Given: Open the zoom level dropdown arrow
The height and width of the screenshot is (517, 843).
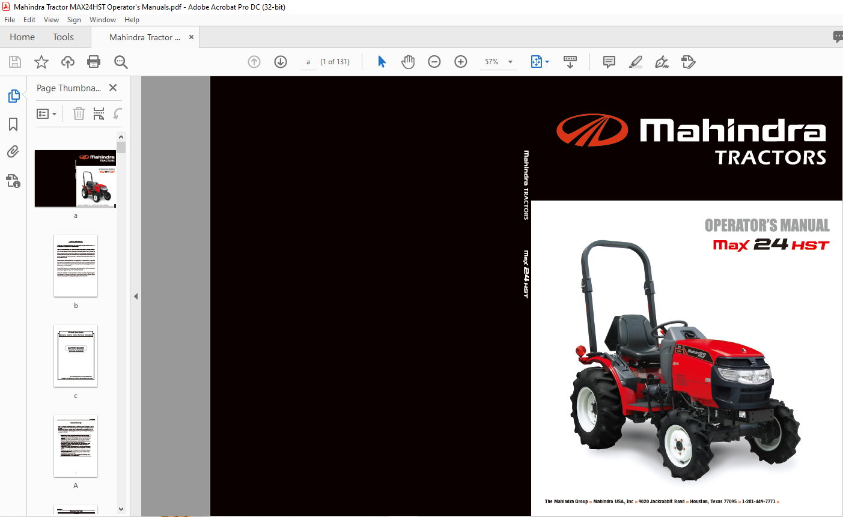Looking at the screenshot, I should [x=511, y=62].
